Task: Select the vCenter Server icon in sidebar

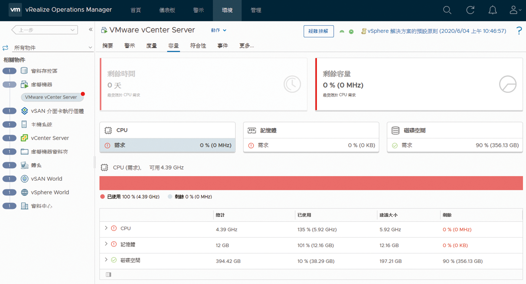Action: click(24, 138)
